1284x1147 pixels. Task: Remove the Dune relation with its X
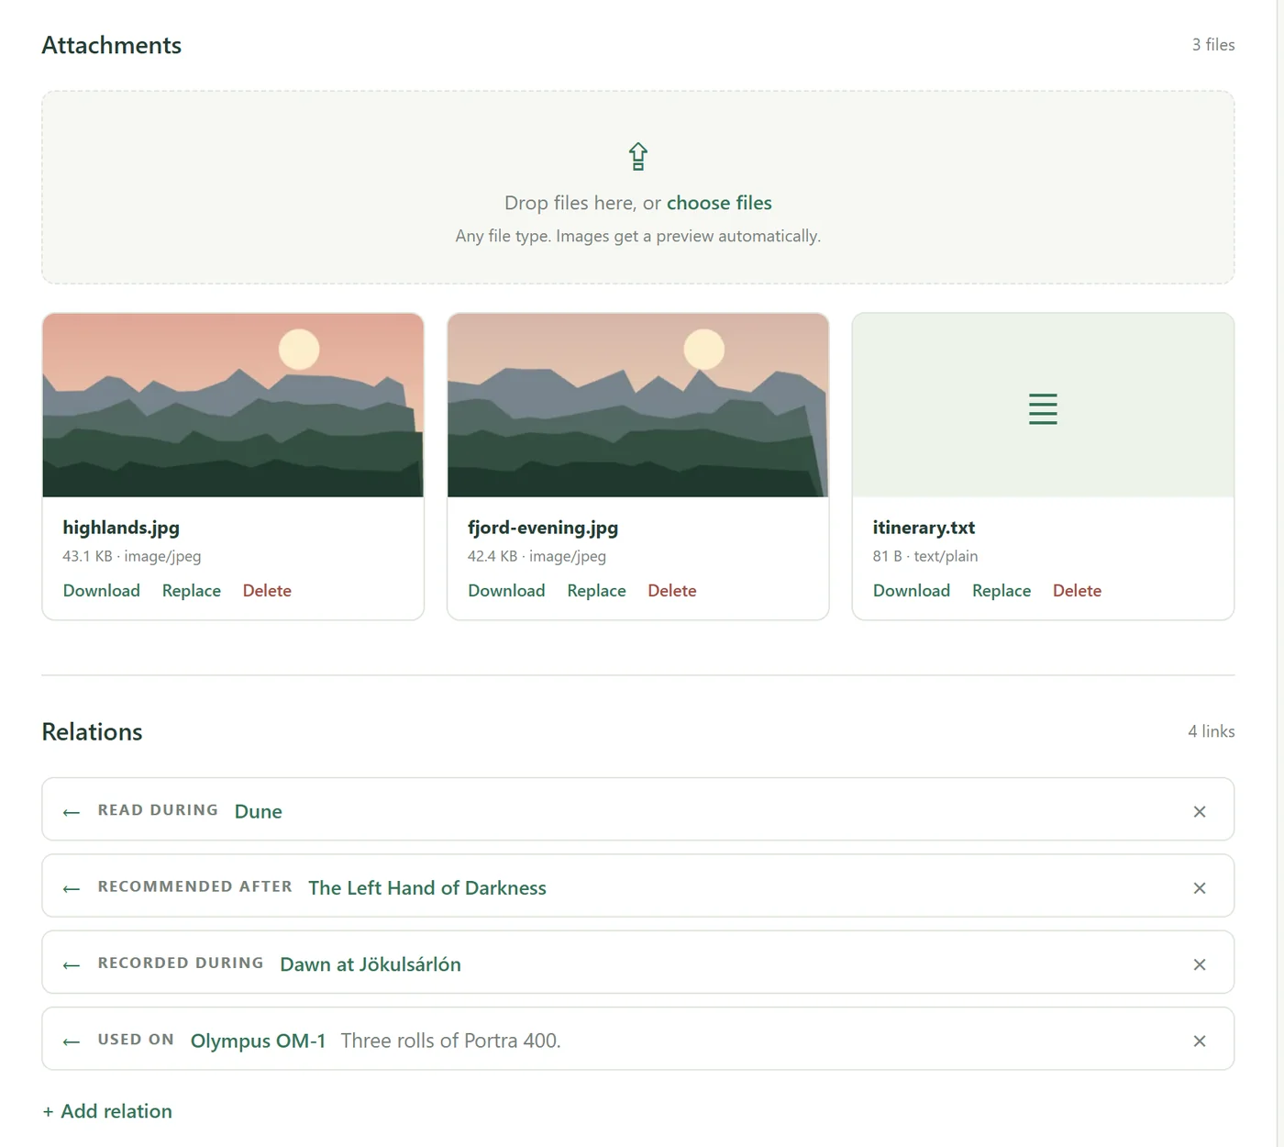(1200, 811)
